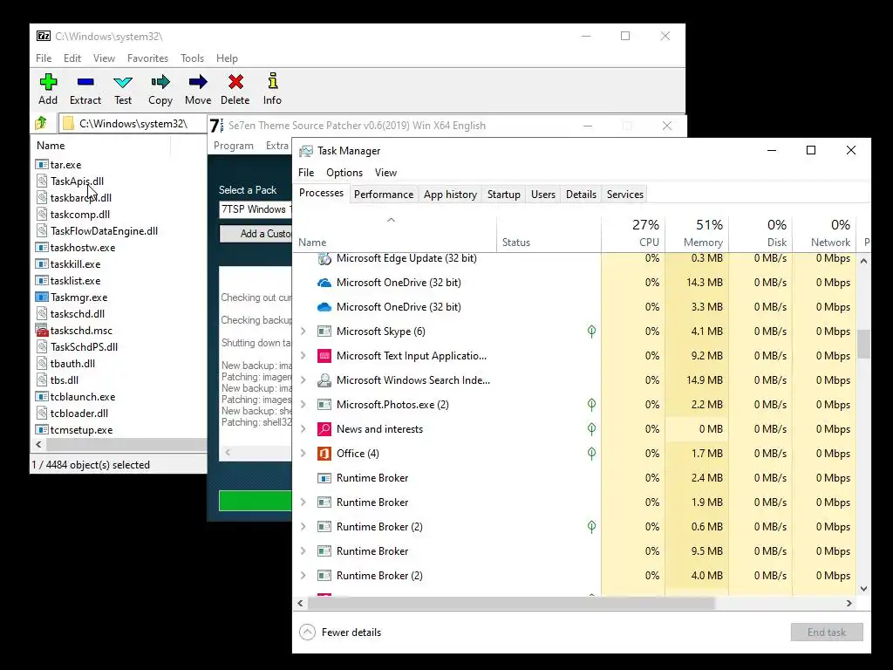Select TaskApis.dll in the 7-Zip file list
Viewport: 893px width, 670px height.
click(77, 181)
